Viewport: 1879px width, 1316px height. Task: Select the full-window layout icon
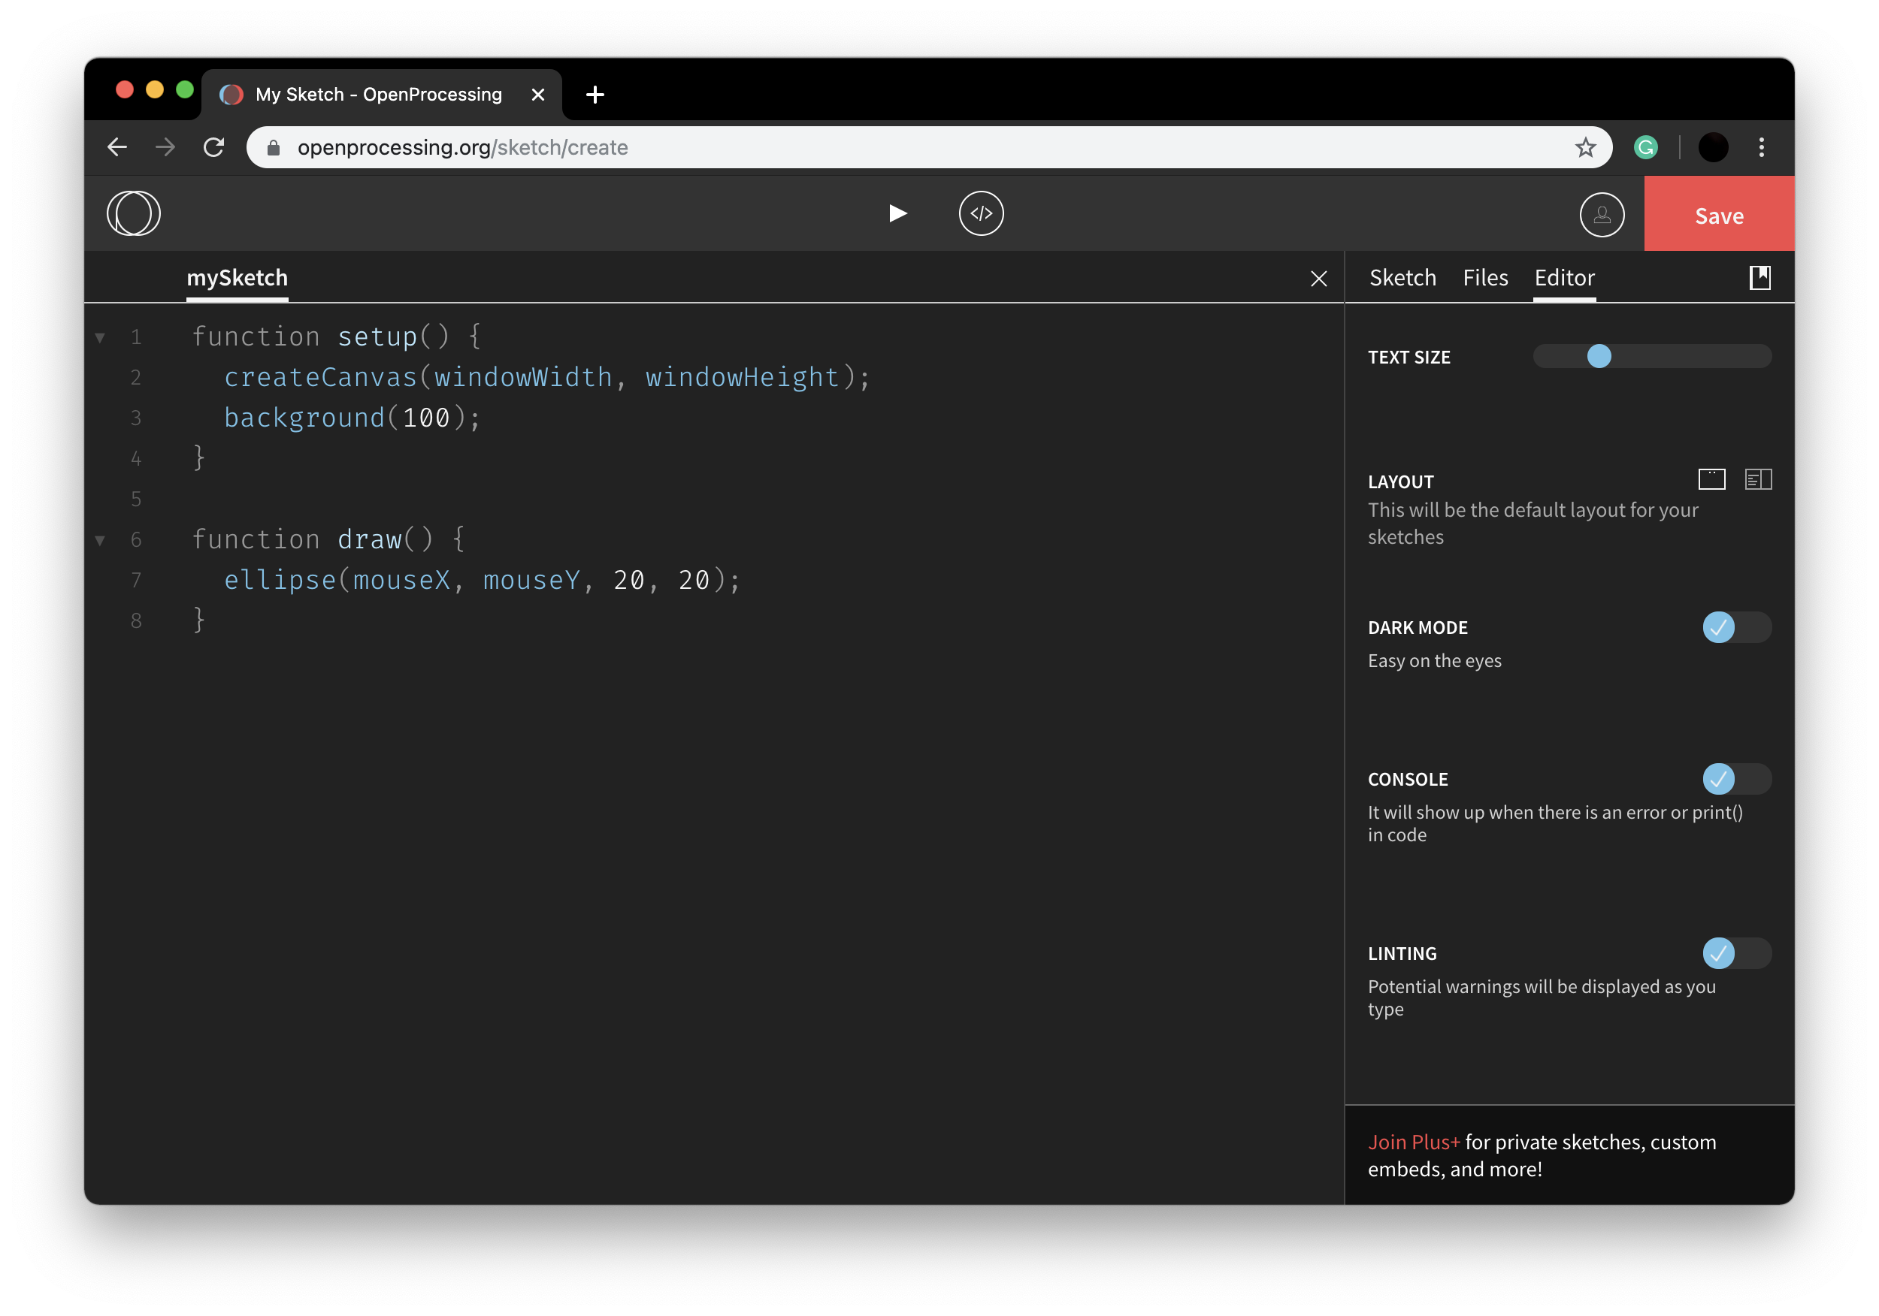(x=1711, y=479)
